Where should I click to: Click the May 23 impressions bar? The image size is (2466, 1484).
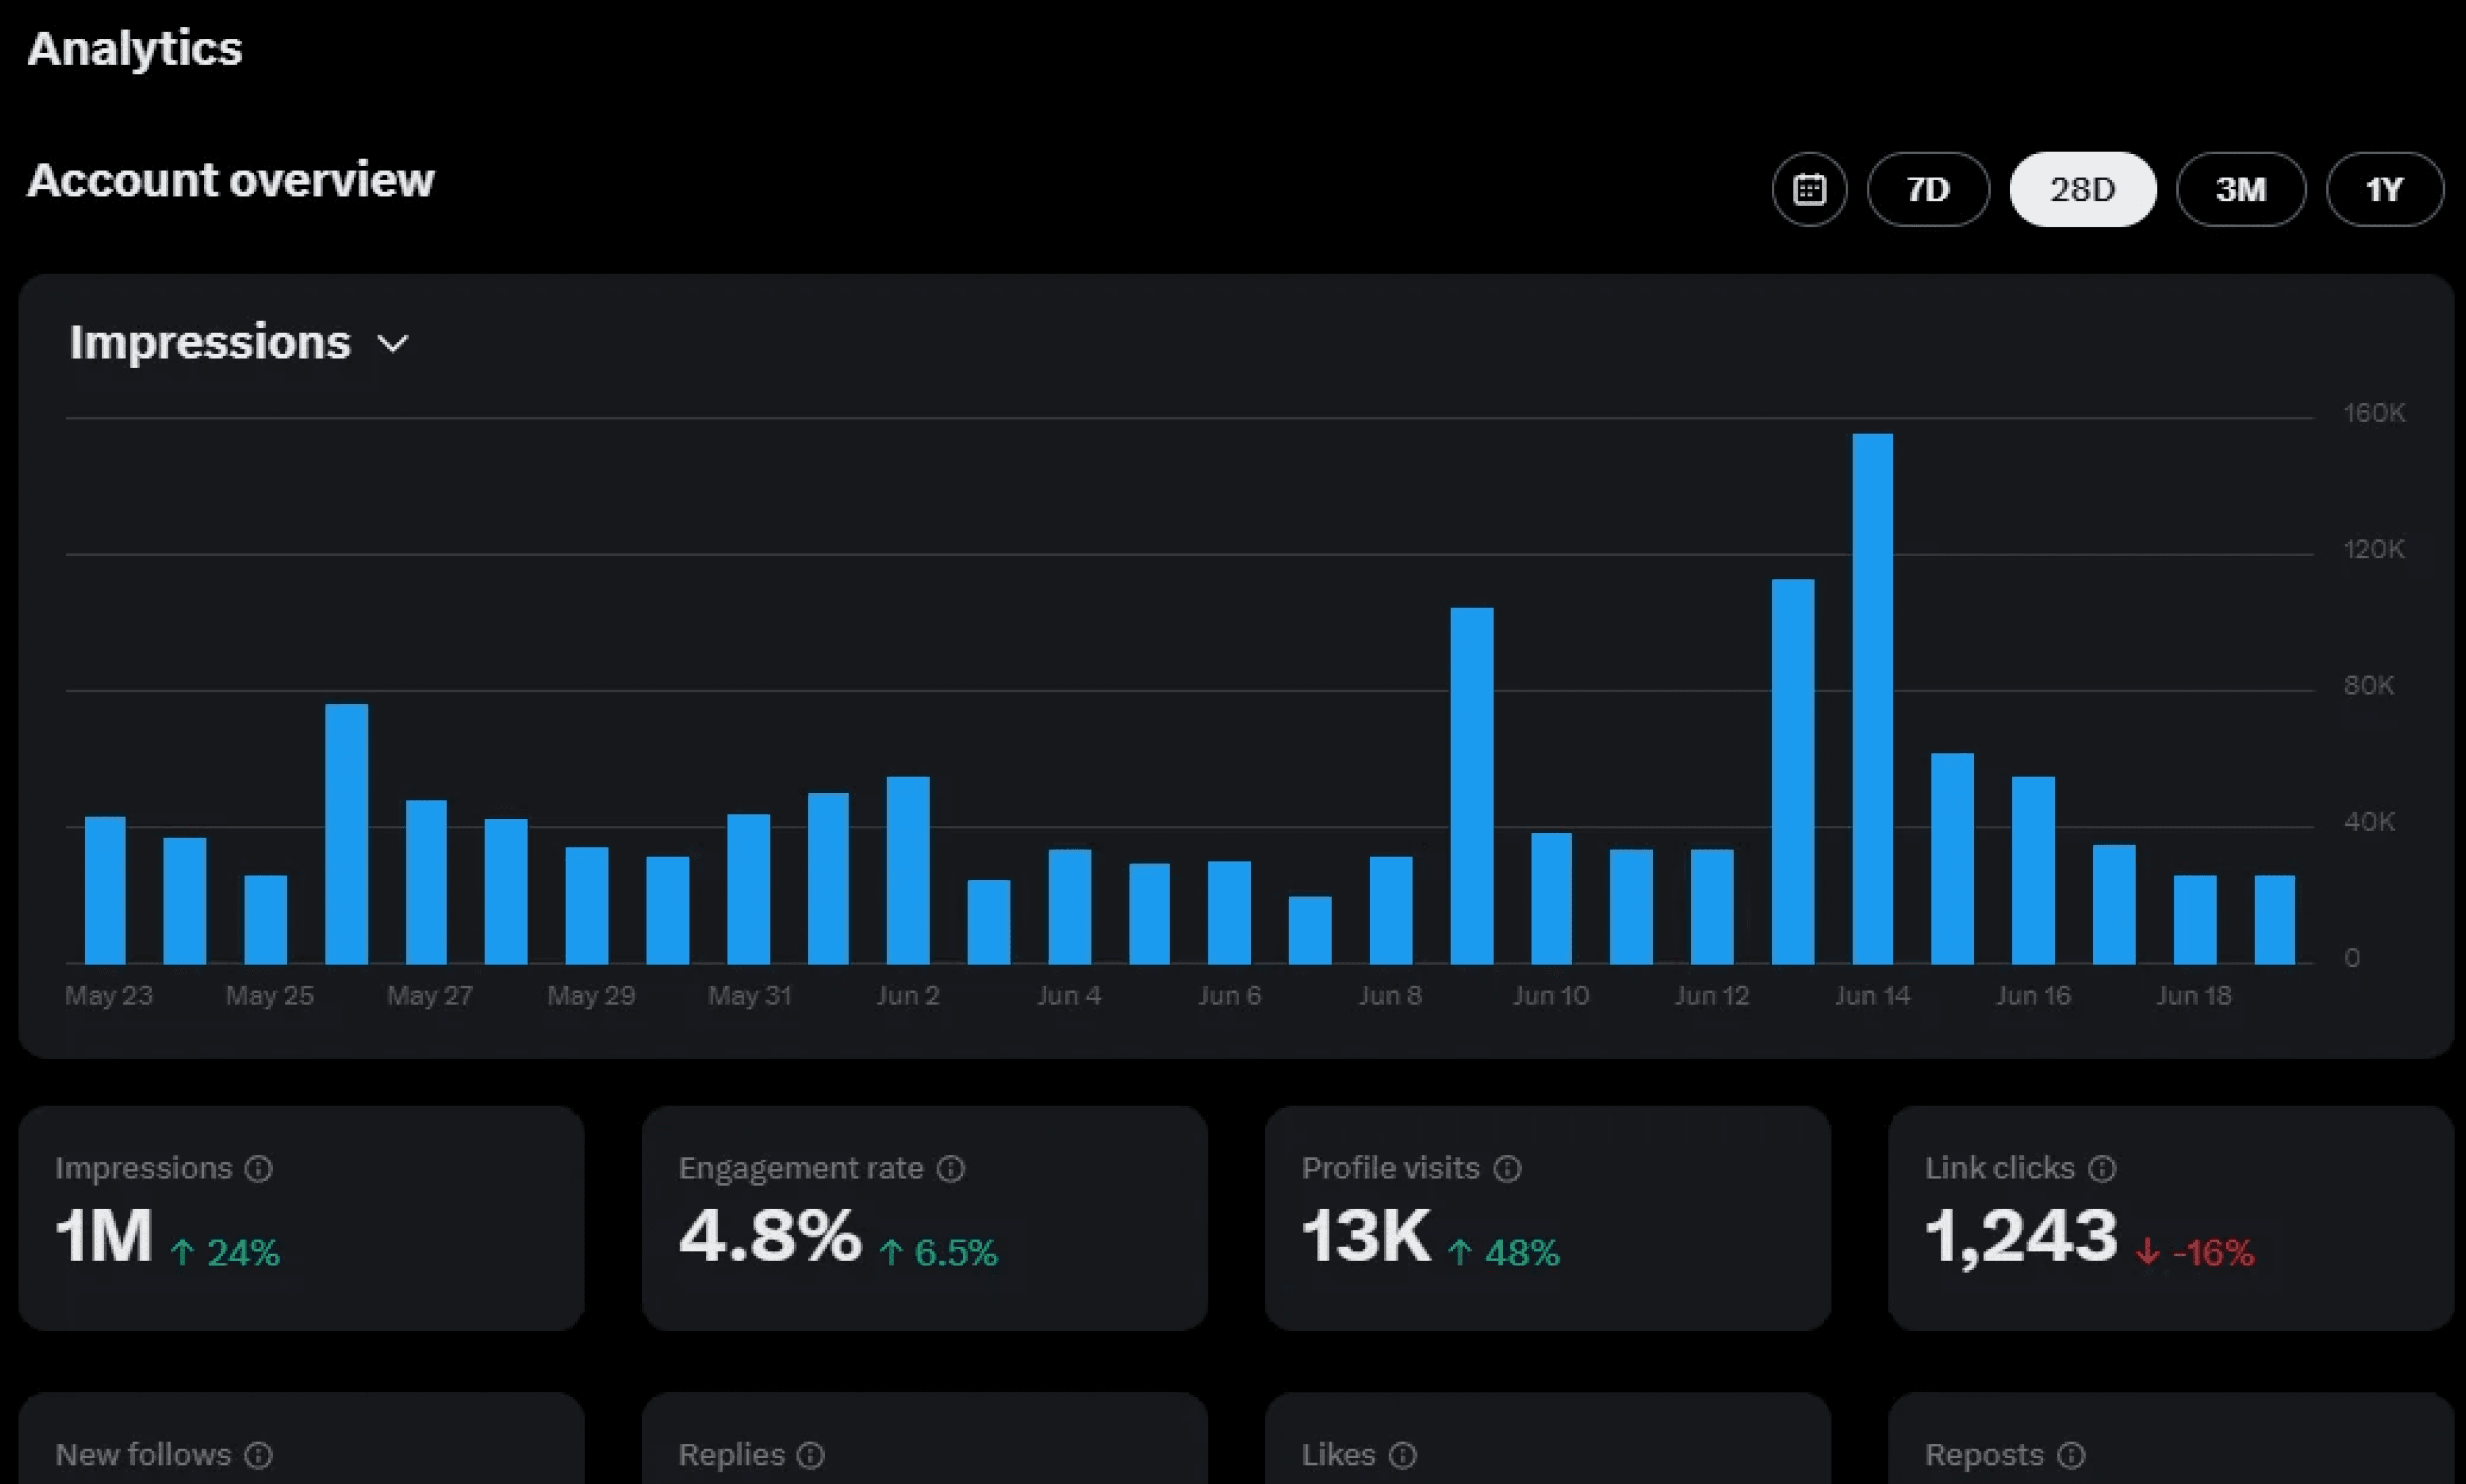[x=105, y=890]
